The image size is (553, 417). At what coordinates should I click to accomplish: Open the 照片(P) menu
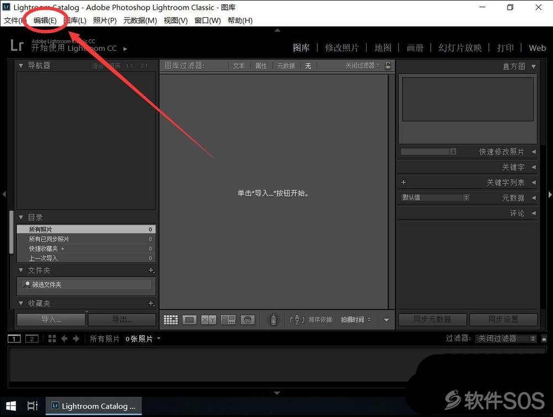pyautogui.click(x=105, y=20)
